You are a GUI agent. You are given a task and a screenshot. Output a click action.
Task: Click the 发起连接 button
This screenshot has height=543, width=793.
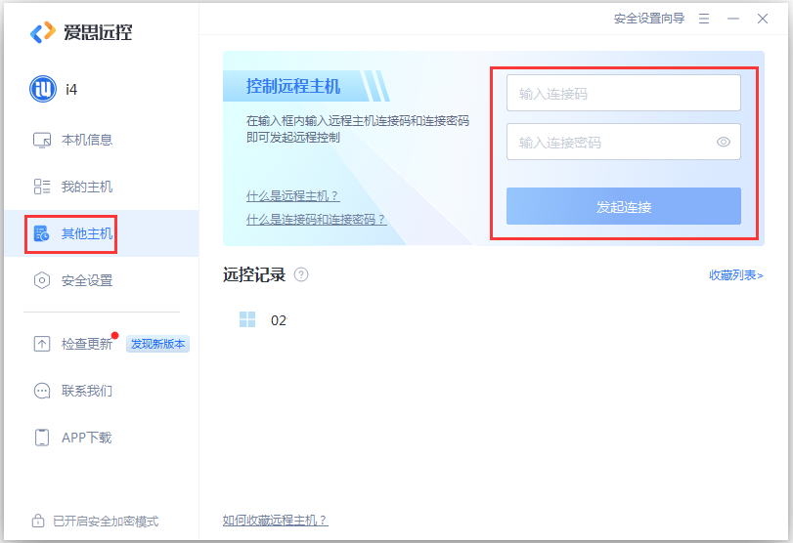[x=624, y=206]
